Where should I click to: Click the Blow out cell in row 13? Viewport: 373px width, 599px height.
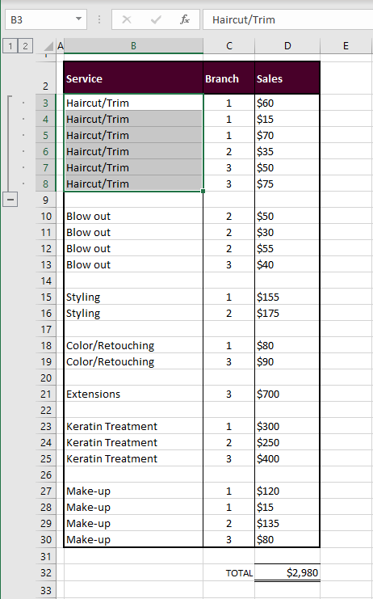coord(133,264)
